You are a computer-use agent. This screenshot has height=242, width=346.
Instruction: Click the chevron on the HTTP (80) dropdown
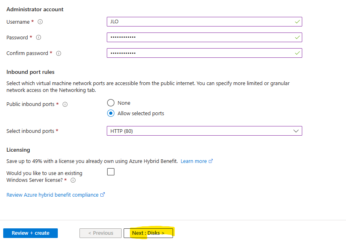point(296,131)
